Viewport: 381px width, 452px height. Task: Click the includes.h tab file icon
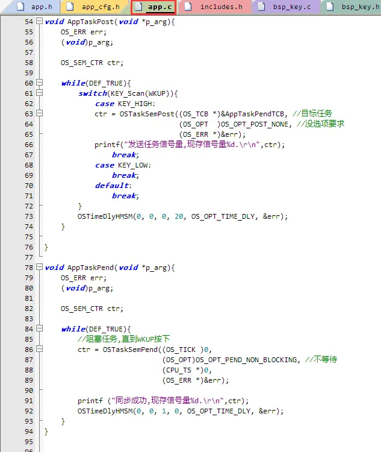(x=189, y=7)
